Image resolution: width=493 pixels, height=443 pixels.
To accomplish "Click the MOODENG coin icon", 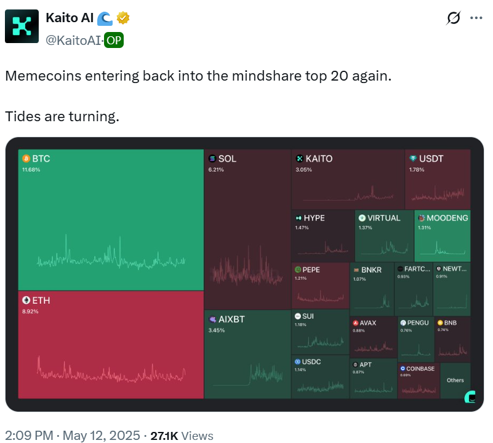I will pyautogui.click(x=421, y=218).
